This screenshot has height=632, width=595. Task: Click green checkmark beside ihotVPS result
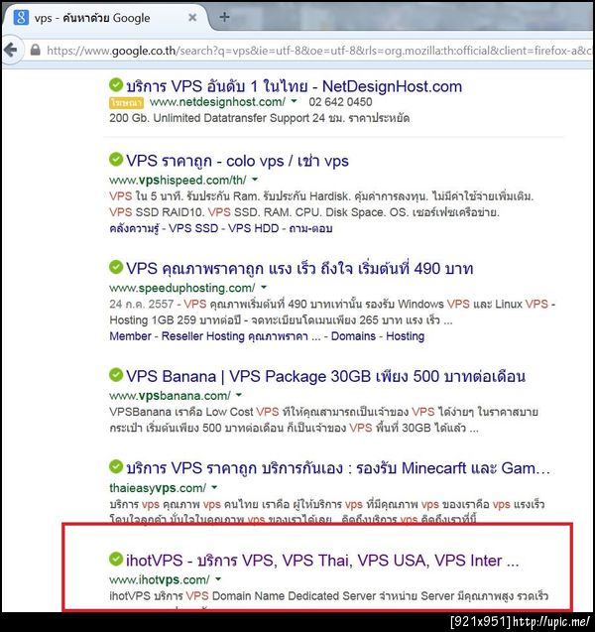[x=116, y=559]
